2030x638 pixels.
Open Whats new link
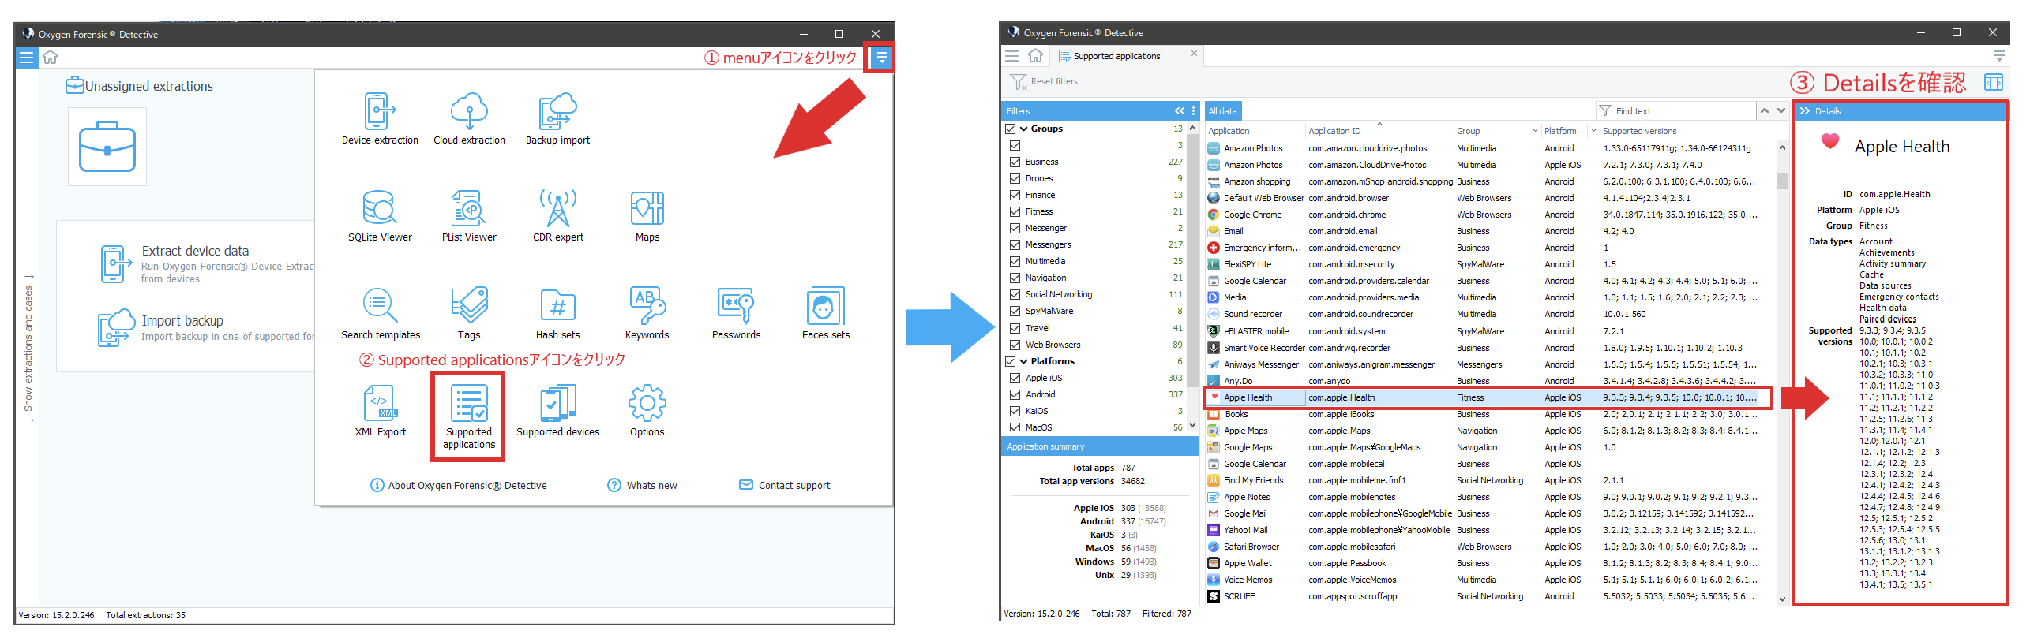coord(642,485)
